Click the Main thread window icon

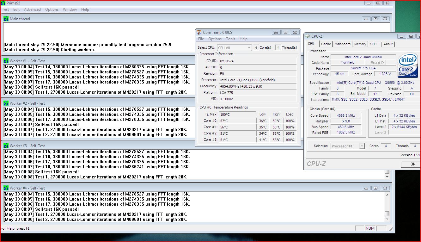point(6,19)
